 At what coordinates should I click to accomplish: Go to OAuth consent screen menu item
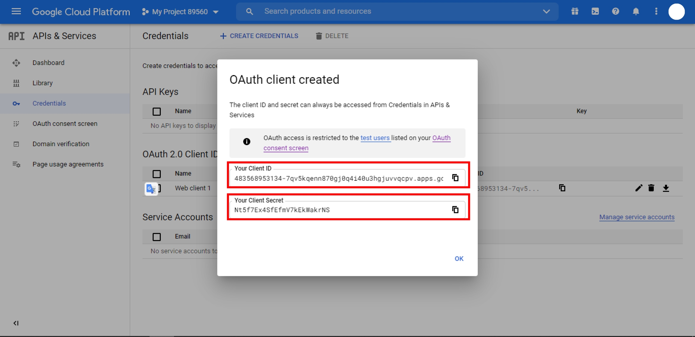[x=65, y=123]
